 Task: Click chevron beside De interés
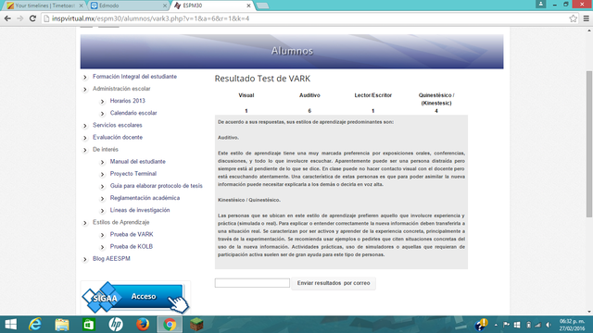[84, 150]
